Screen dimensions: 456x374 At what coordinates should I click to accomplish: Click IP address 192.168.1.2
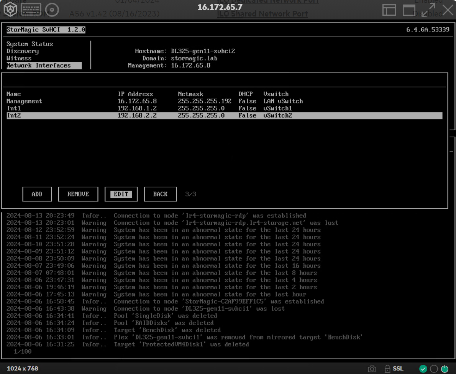click(137, 108)
